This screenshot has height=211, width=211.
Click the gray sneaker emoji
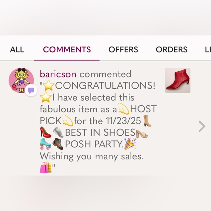click(58, 132)
